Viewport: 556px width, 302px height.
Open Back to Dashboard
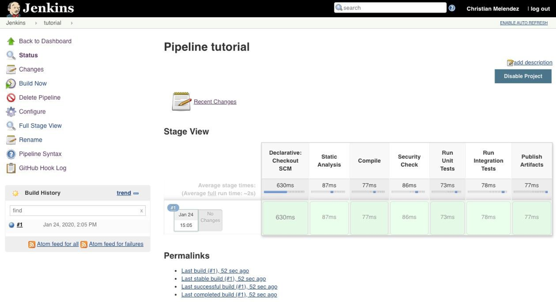coord(45,41)
